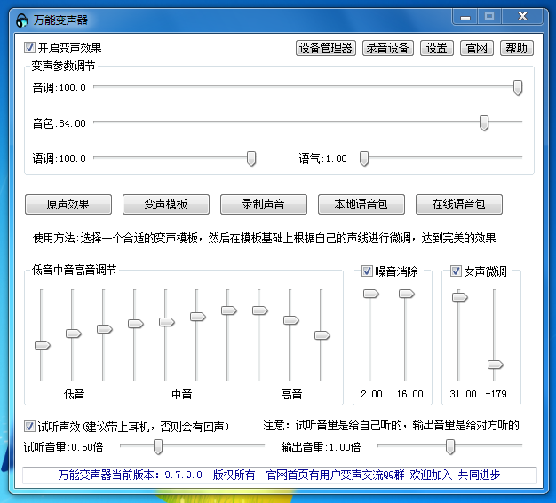Screen dimensions: 556x503
Task: Click the 音色 slider handle
Action: point(484,123)
